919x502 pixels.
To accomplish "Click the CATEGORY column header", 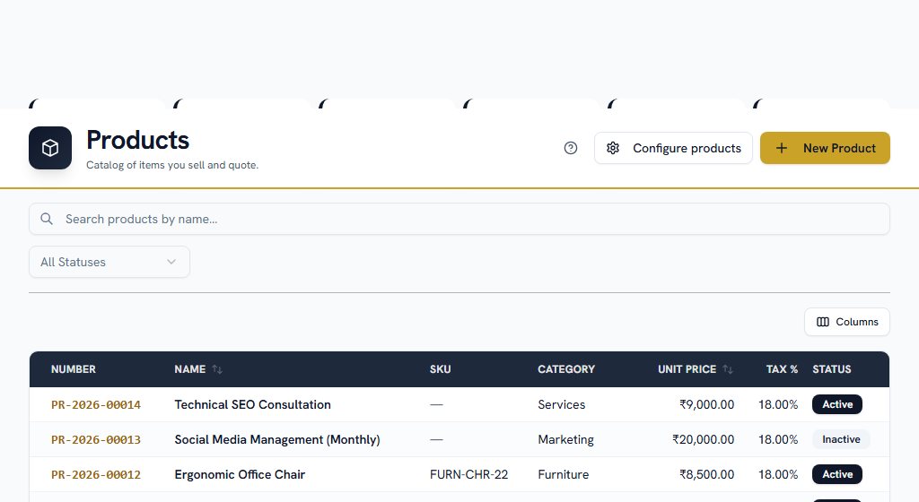I will [x=566, y=369].
